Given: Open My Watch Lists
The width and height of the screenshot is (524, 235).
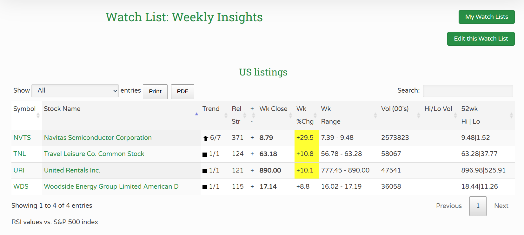Looking at the screenshot, I should (487, 17).
